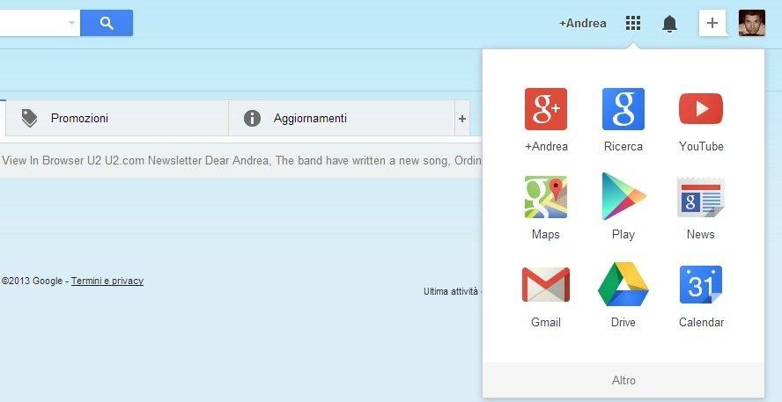782x402 pixels.
Task: Open Google Maps app icon
Action: [x=546, y=197]
